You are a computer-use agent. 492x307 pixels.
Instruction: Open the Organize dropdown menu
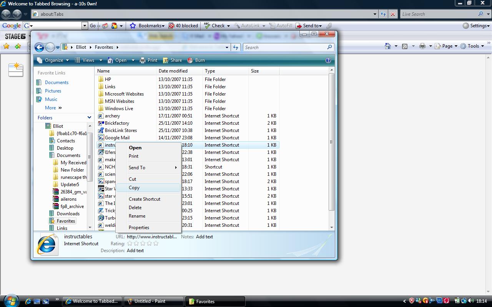tap(53, 60)
